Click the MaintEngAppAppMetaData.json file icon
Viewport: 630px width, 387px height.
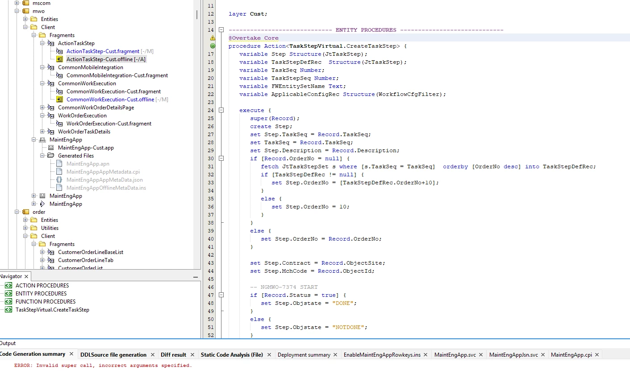click(x=59, y=180)
